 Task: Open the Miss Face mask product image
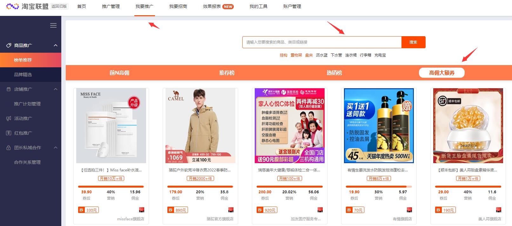(x=111, y=126)
